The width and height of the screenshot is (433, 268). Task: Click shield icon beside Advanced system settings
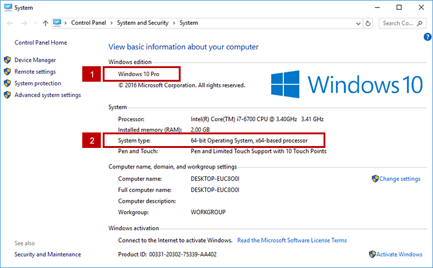point(7,95)
